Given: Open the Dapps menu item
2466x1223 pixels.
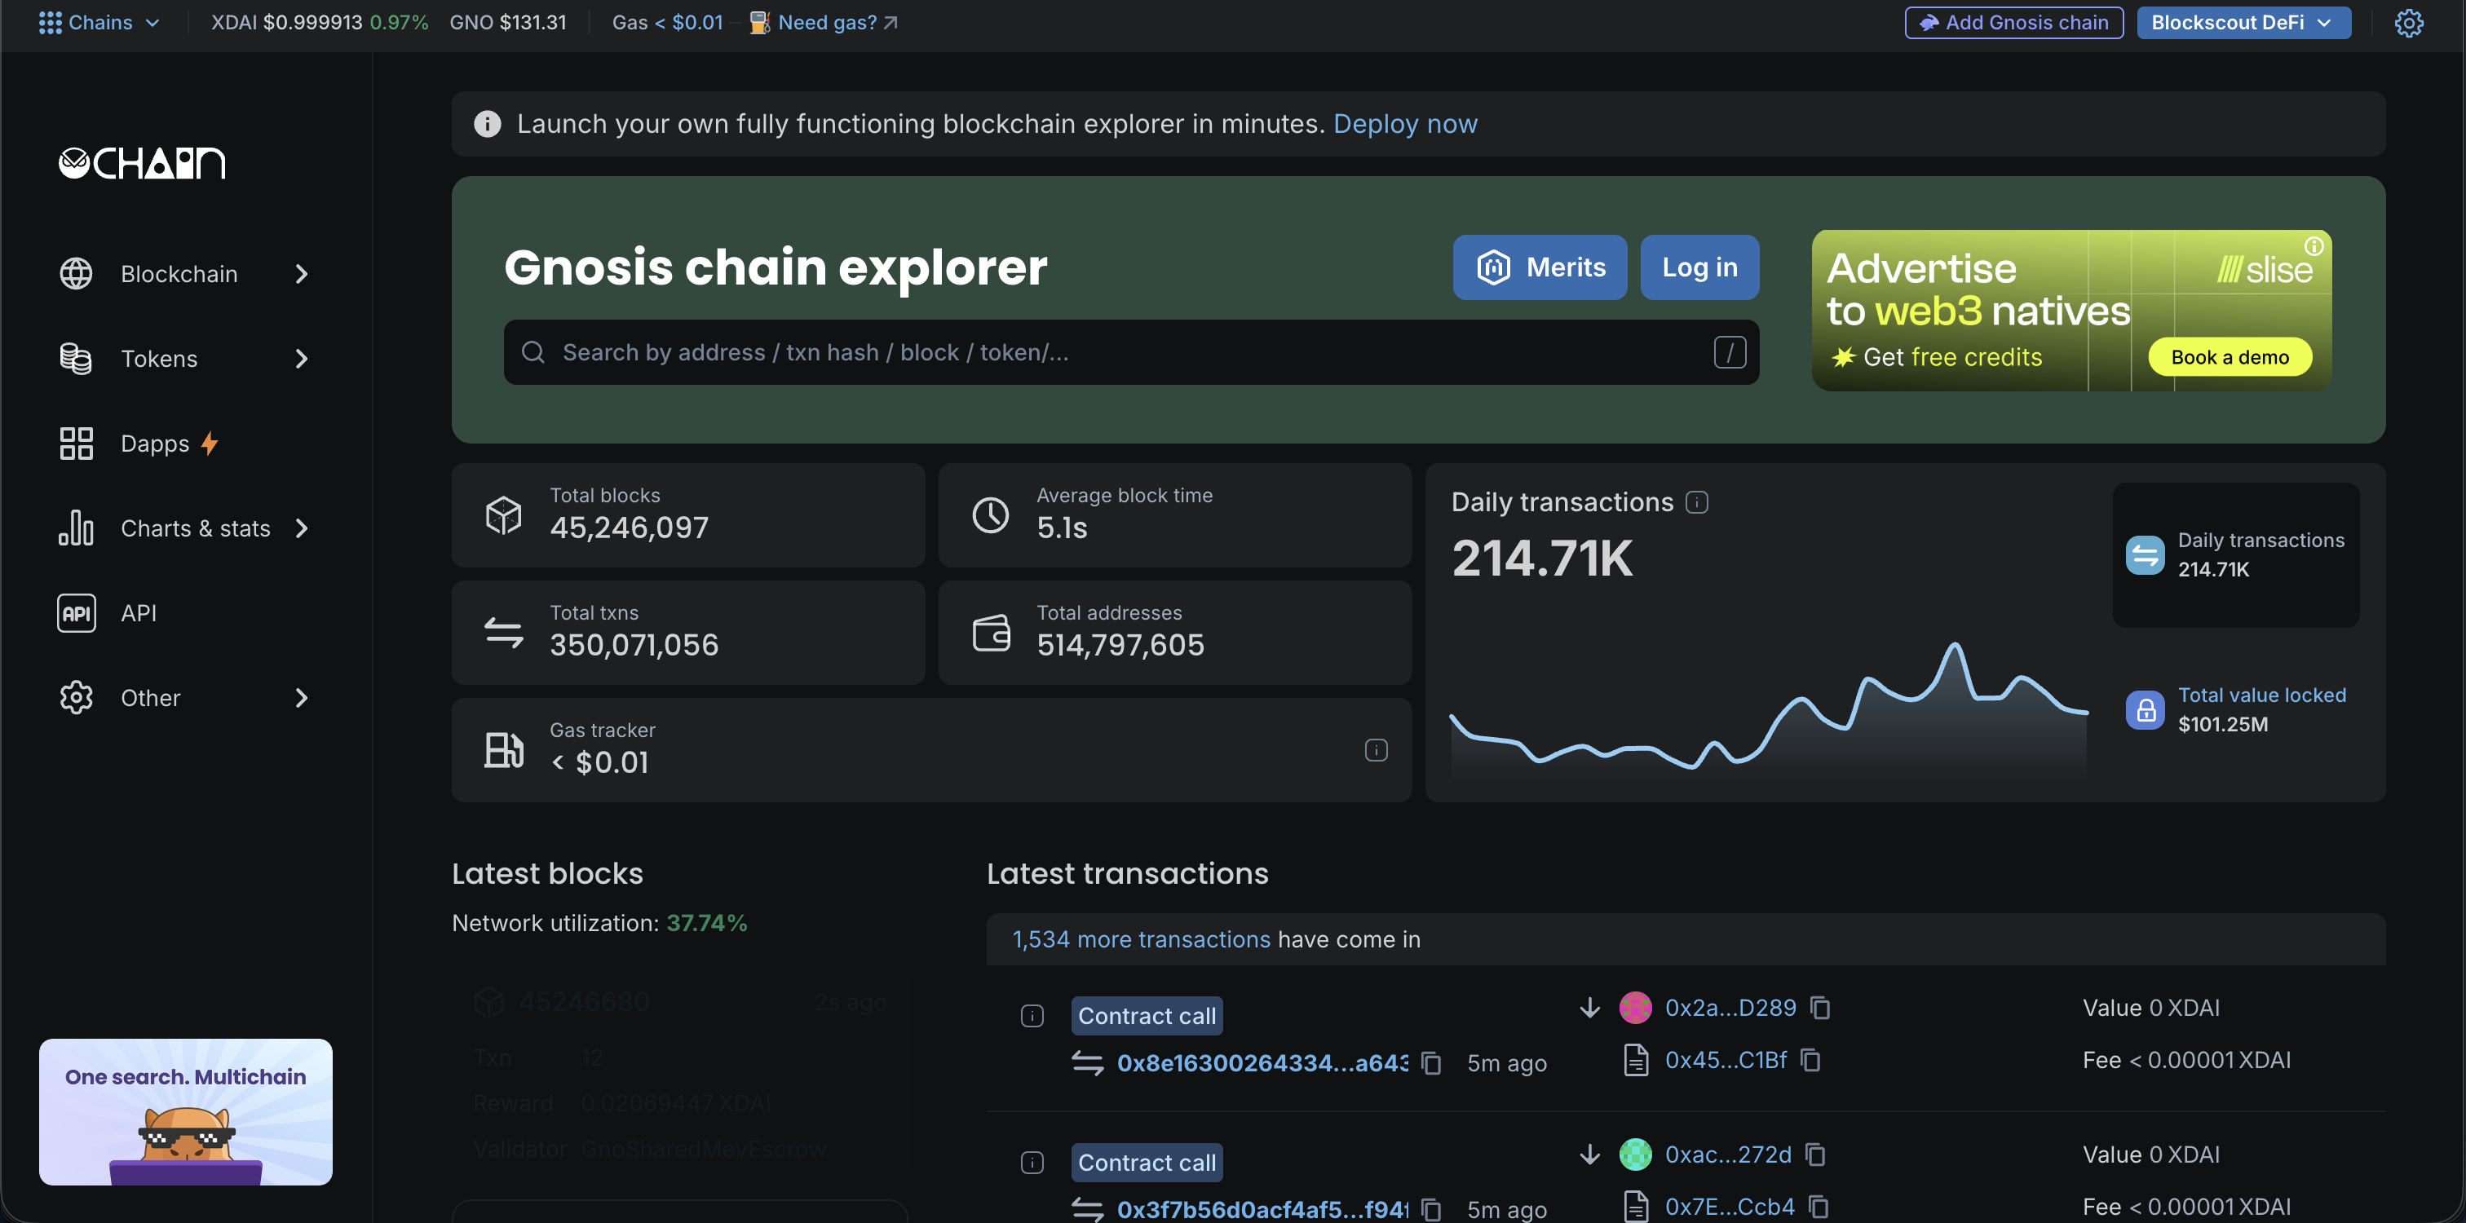Looking at the screenshot, I should (155, 444).
